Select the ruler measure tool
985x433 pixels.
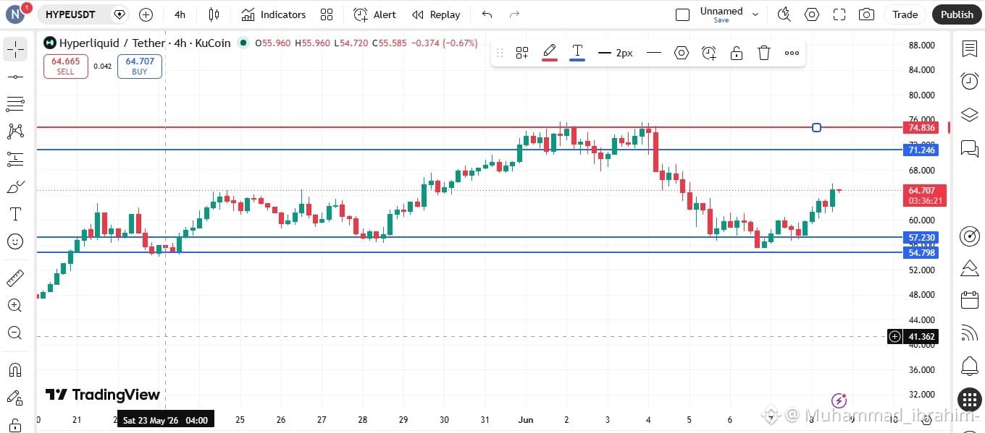(x=14, y=278)
